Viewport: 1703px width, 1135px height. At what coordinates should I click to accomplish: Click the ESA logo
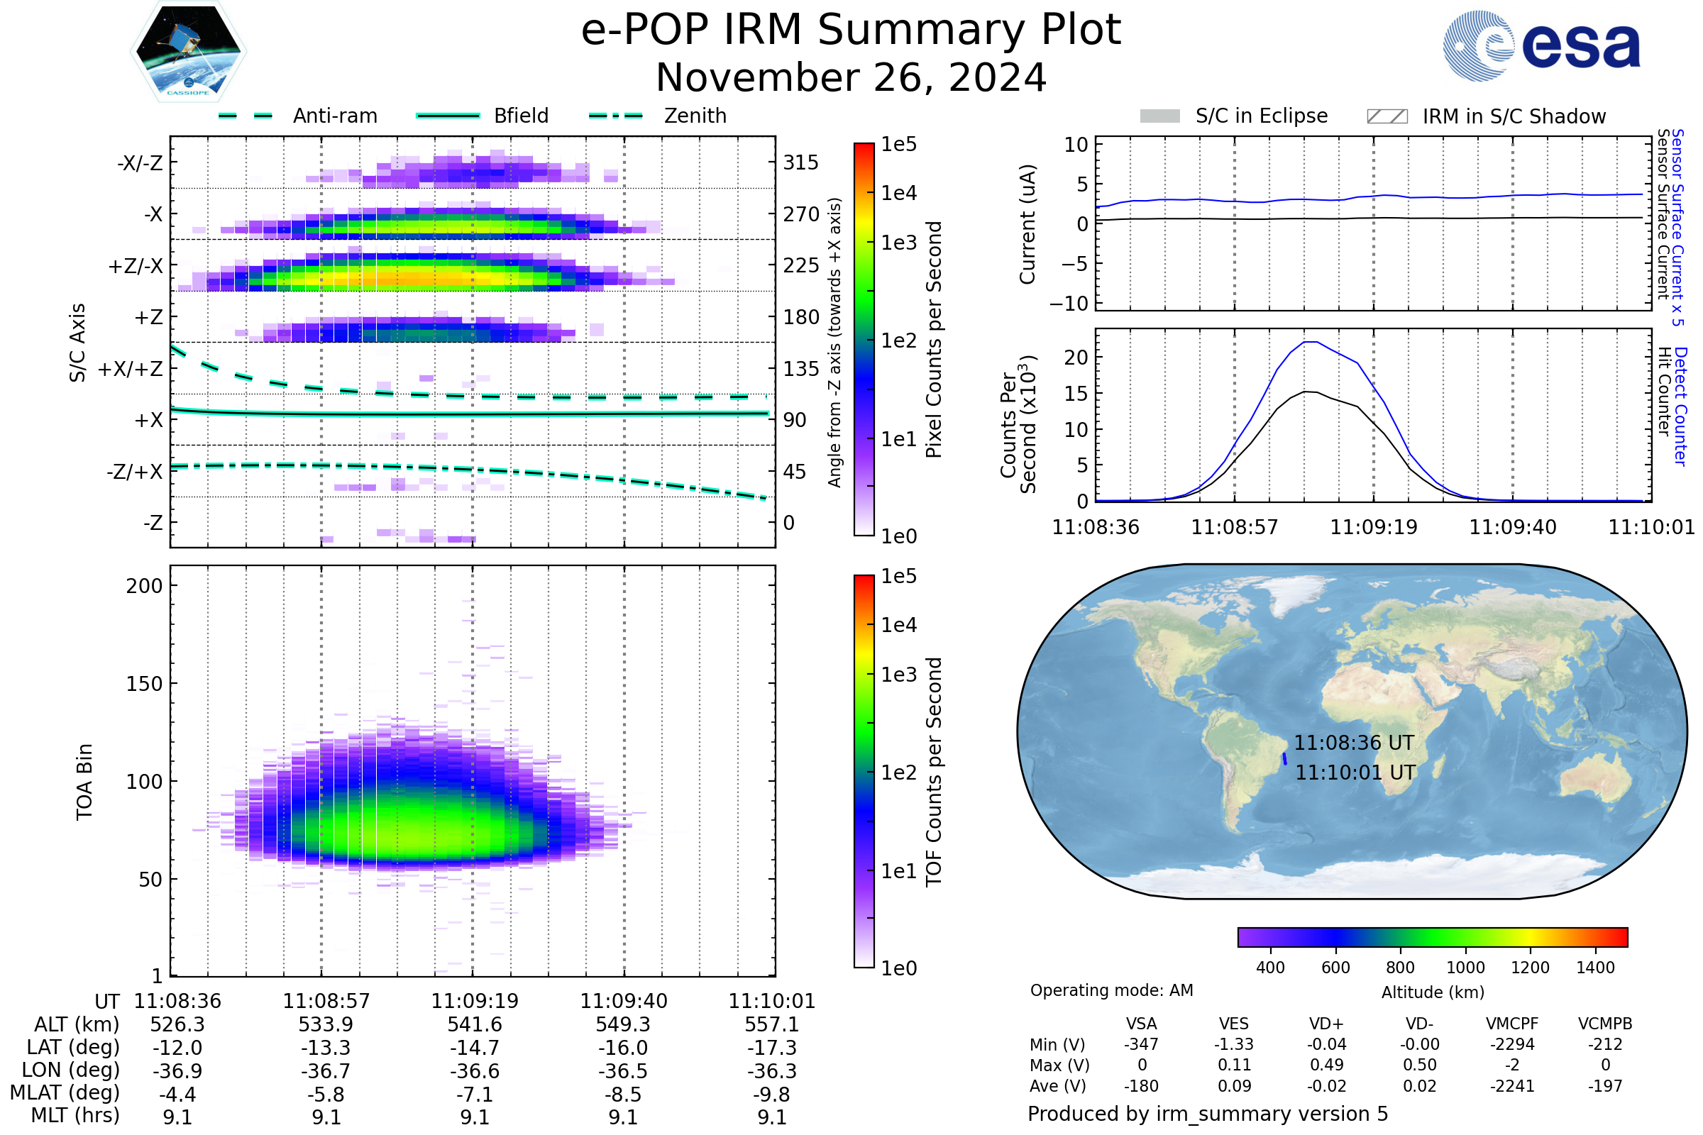point(1541,46)
